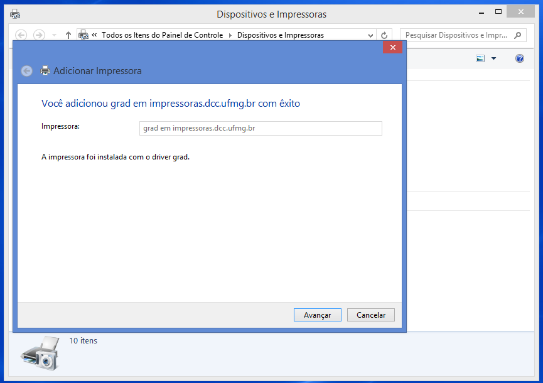Refresh the Dispositivos e Impressoras view
Screen dimensions: 543x383
(385, 35)
